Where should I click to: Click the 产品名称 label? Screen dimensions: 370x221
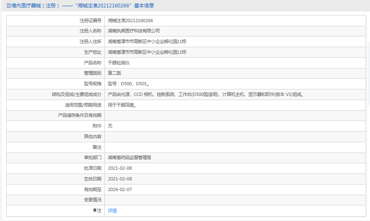[x=93, y=63]
